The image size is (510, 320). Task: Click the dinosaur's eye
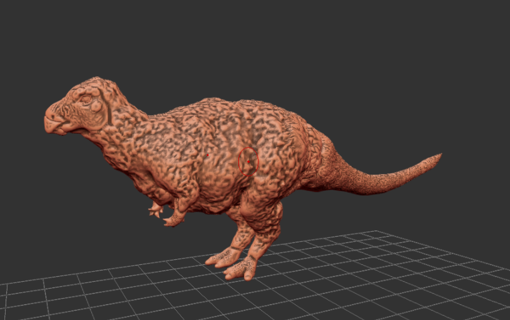tap(86, 100)
